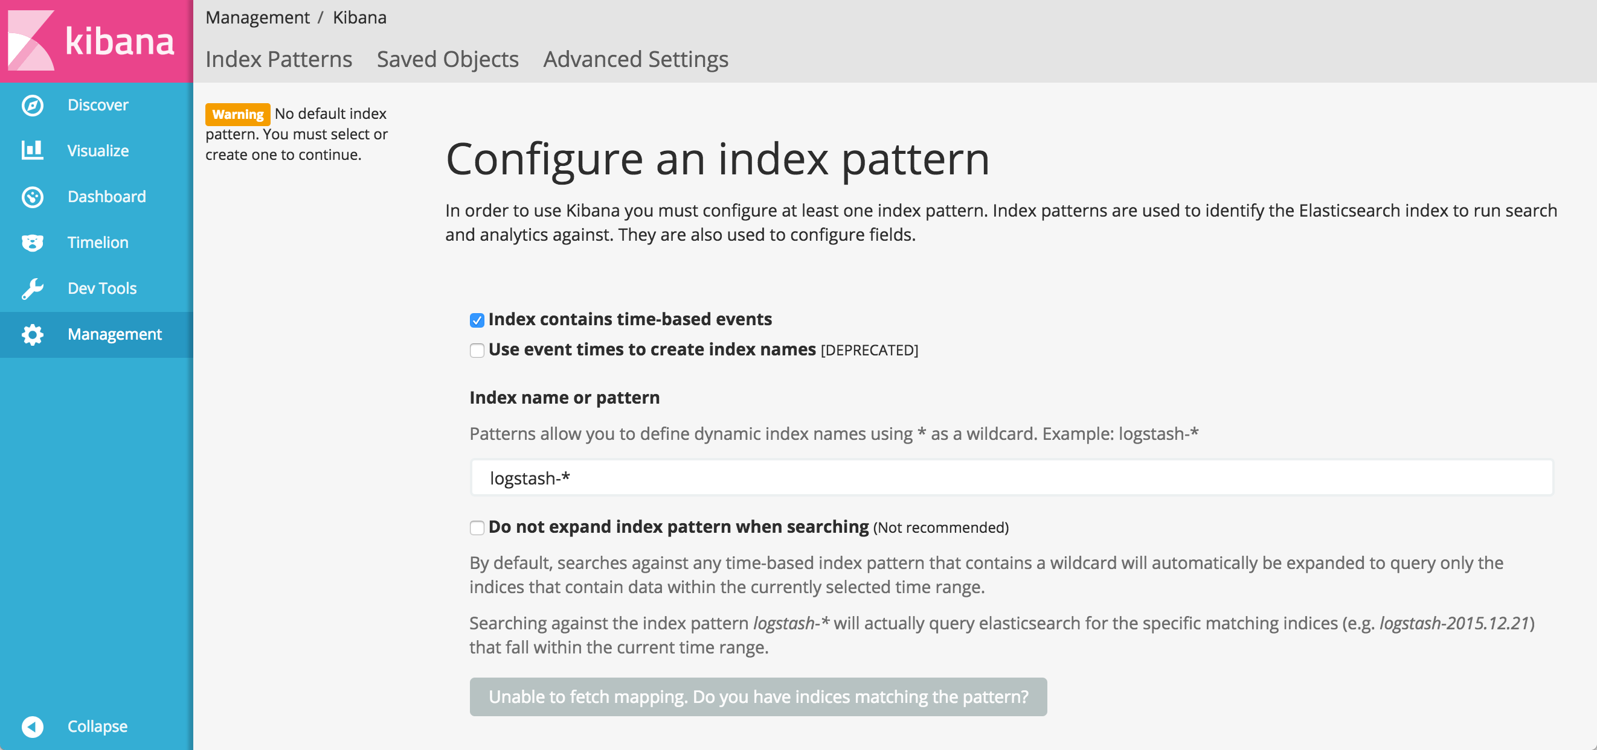Click the Dev Tools wrench icon
Screen dimensions: 1597x750
32,288
